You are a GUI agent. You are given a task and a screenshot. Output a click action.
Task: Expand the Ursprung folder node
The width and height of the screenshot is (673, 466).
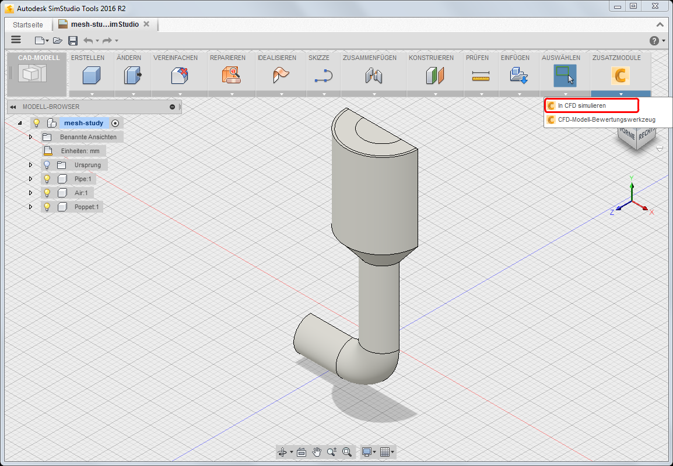coord(30,165)
